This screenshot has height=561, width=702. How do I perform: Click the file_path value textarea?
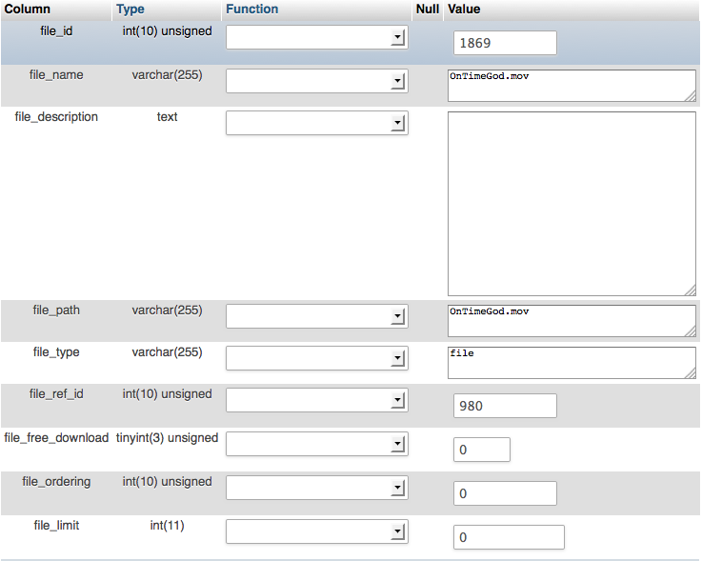click(572, 321)
